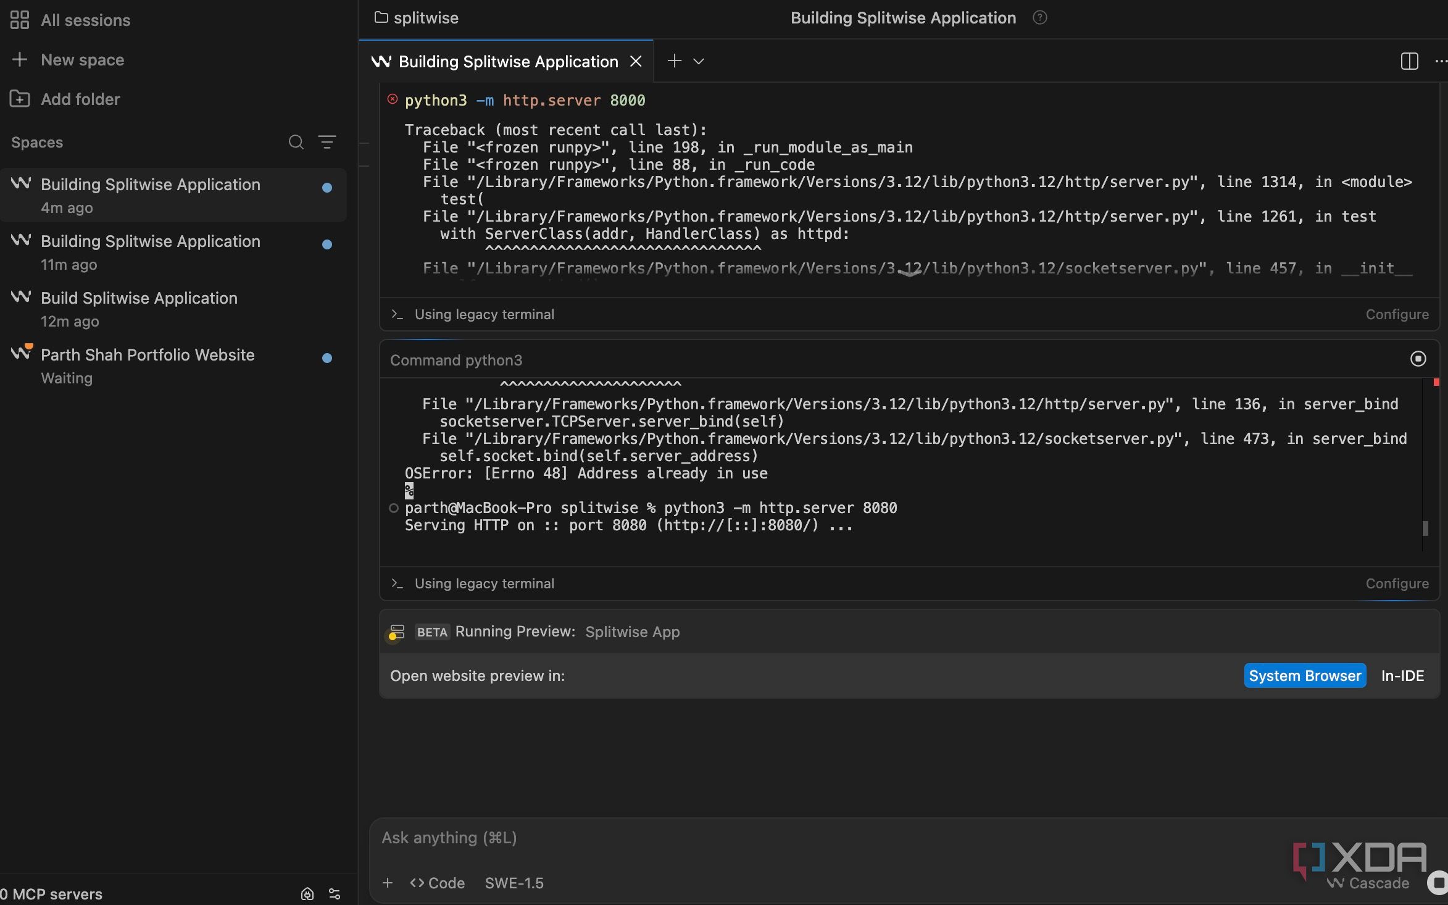
Task: Add context with plus icon in composer
Action: (x=388, y=883)
